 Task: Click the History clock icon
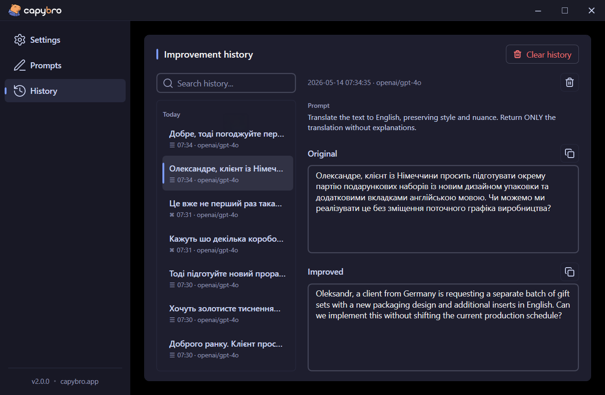click(x=20, y=91)
